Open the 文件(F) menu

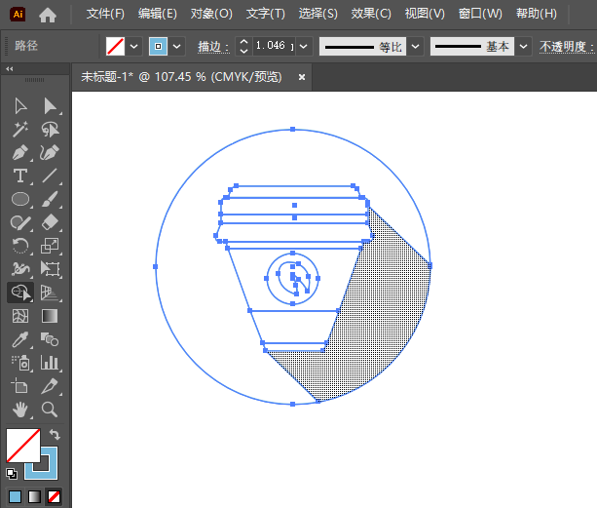pyautogui.click(x=105, y=14)
